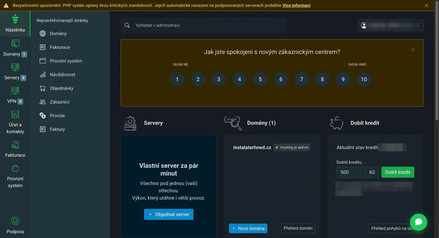This screenshot has width=439, height=238.
Task: Click the VPN count badge 0
Action: click(x=20, y=102)
